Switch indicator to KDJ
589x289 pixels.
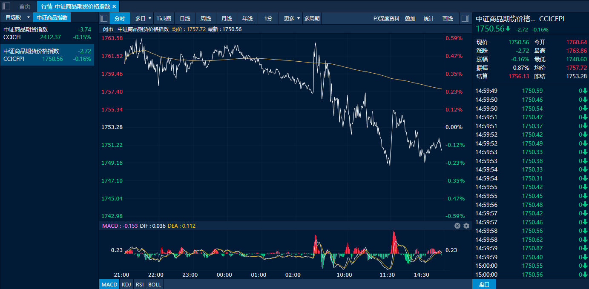126,284
